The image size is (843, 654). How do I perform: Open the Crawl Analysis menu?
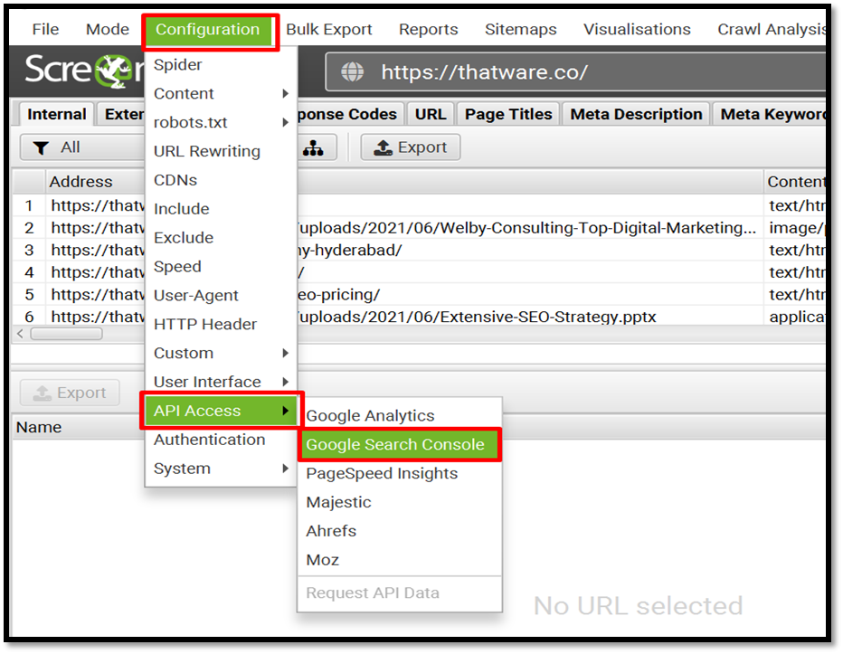pos(771,29)
